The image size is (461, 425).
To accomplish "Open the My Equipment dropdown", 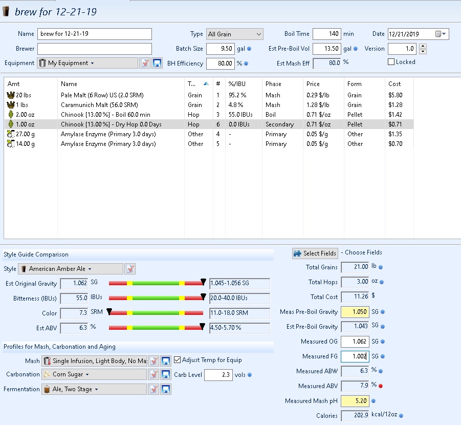I will click(x=87, y=63).
